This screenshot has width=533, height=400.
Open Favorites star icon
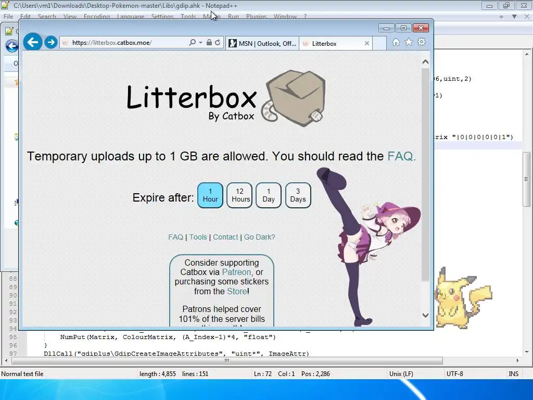(409, 42)
